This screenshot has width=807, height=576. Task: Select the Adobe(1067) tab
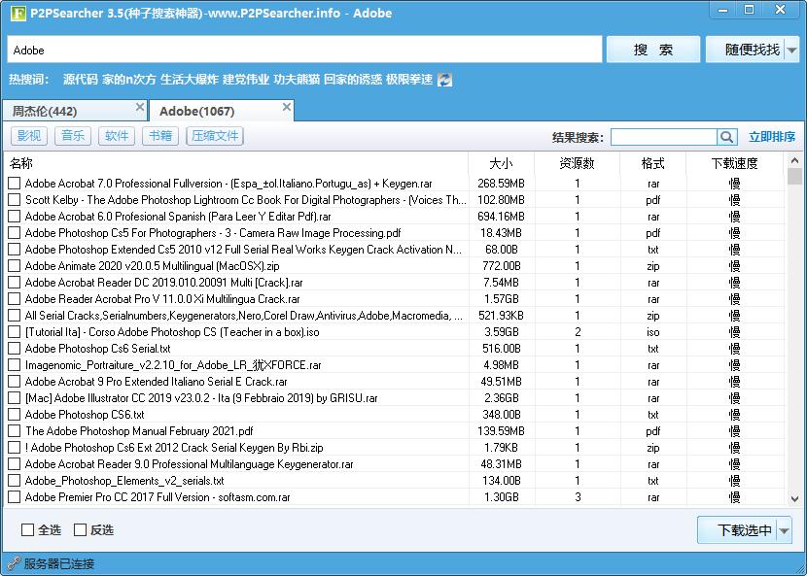tap(222, 111)
